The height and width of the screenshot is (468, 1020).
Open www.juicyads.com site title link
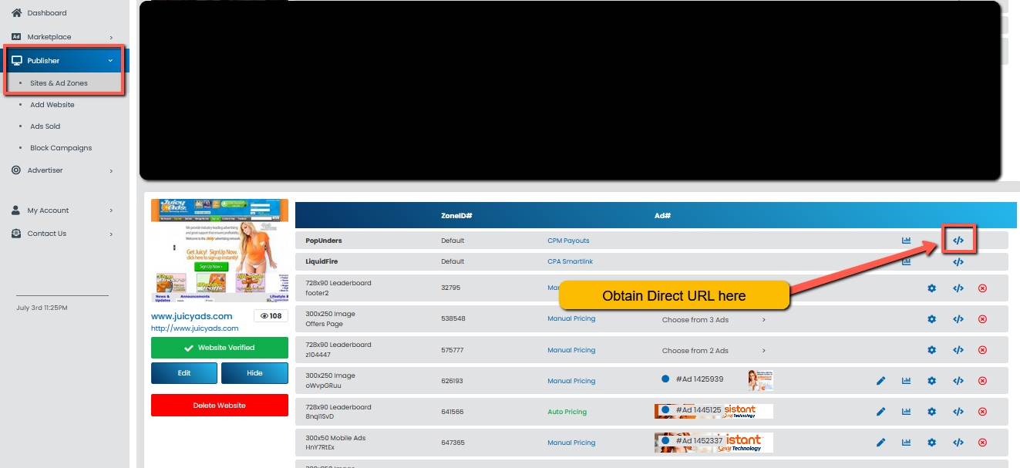192,316
